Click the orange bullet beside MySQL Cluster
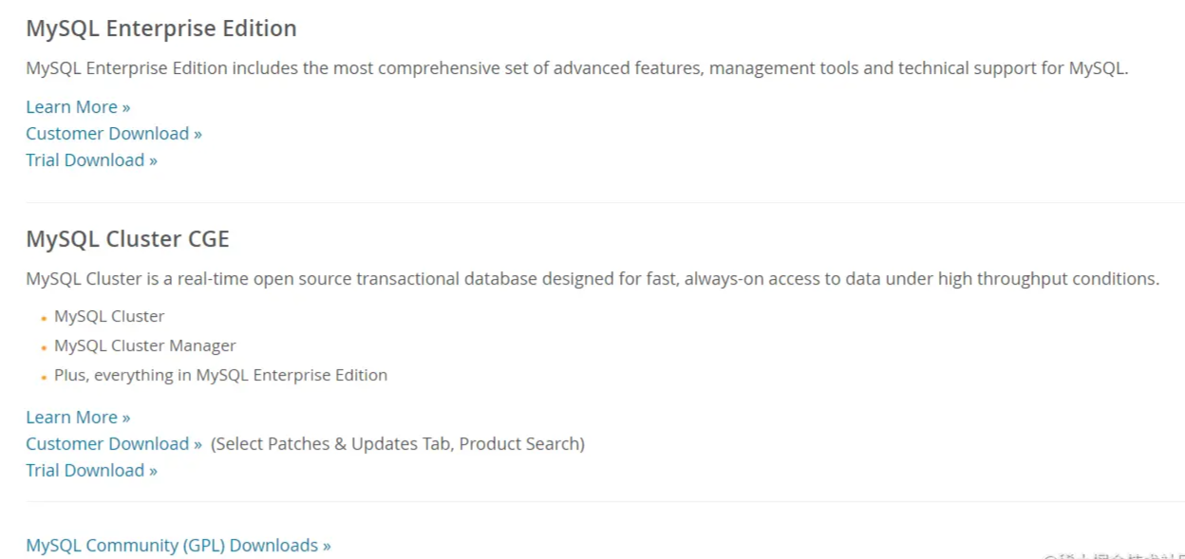This screenshot has width=1185, height=559. point(44,319)
